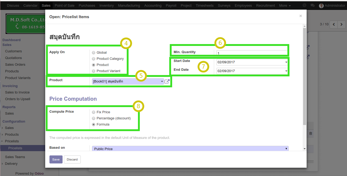
Task: Click the @ mentions icon in top bar
Action: [x=304, y=5]
